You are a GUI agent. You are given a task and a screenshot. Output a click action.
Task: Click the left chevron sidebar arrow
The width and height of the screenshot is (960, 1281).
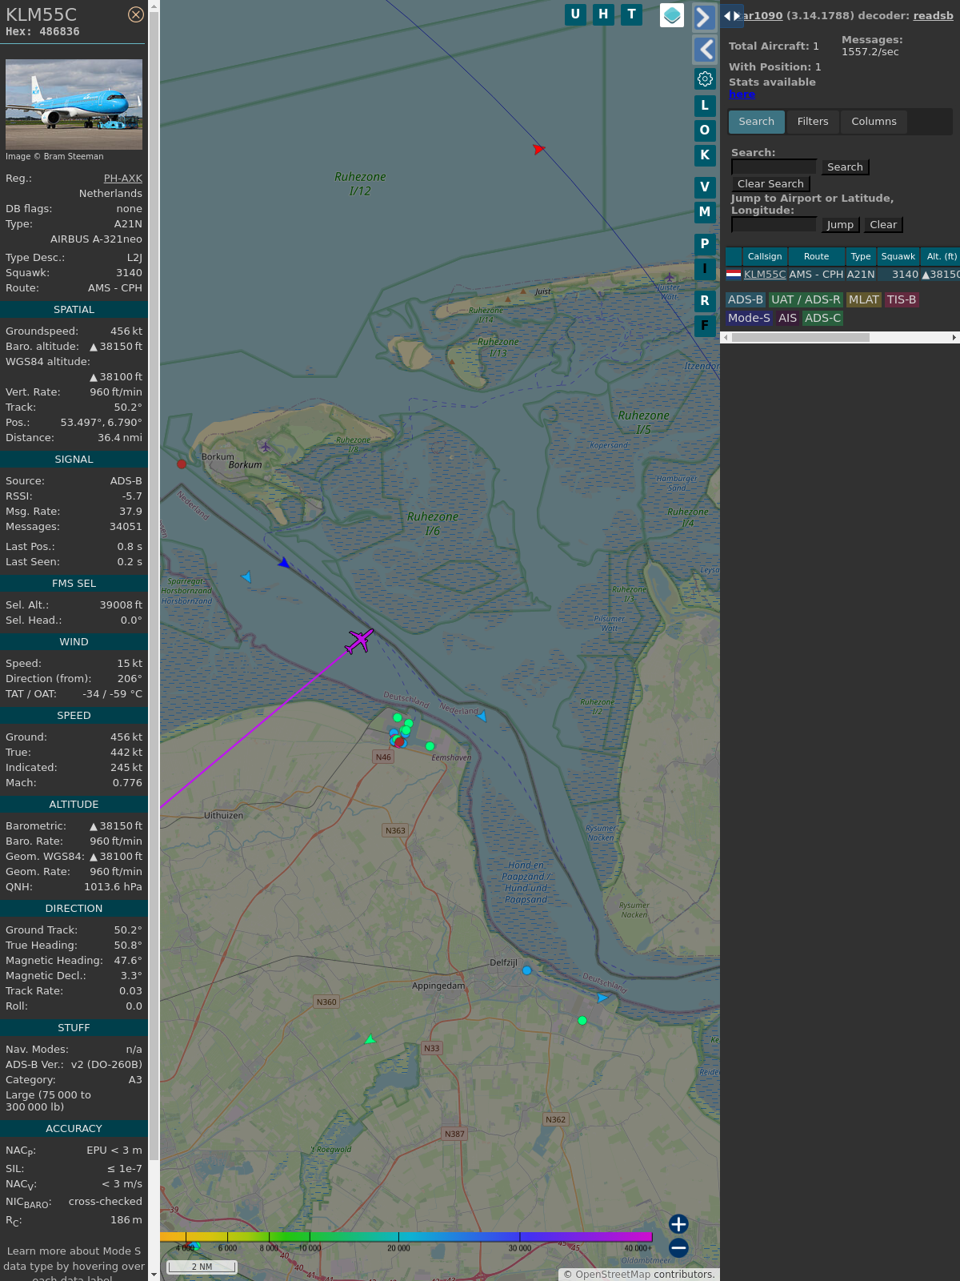[704, 50]
